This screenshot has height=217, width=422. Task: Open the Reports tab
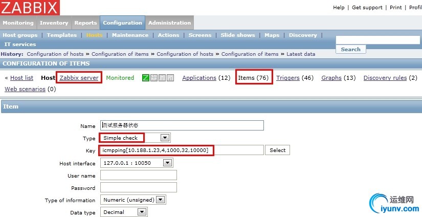pyautogui.click(x=85, y=23)
